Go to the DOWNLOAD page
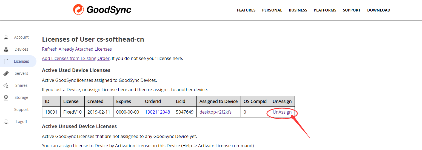Image resolution: width=422 pixels, height=150 pixels. (x=378, y=10)
